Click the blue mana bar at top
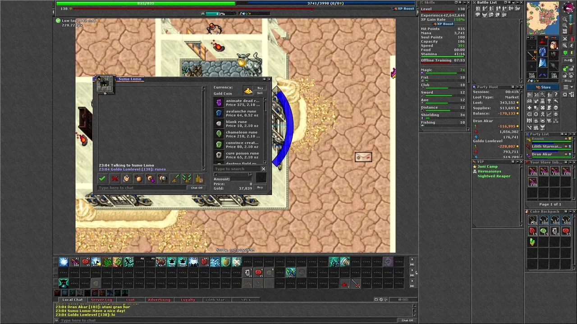Screen dimensions: 577x324 tap(326, 3)
